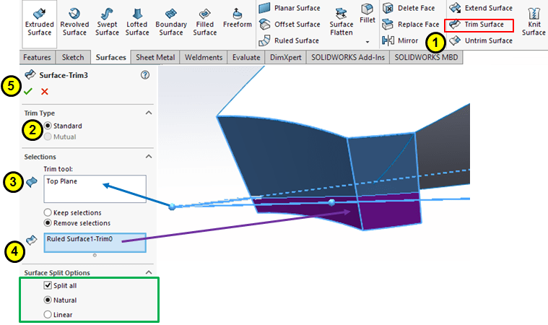
Task: Toggle the Split all checkbox
Action: click(48, 287)
